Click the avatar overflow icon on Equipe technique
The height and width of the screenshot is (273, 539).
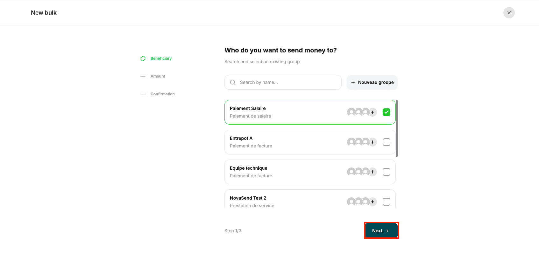(372, 172)
